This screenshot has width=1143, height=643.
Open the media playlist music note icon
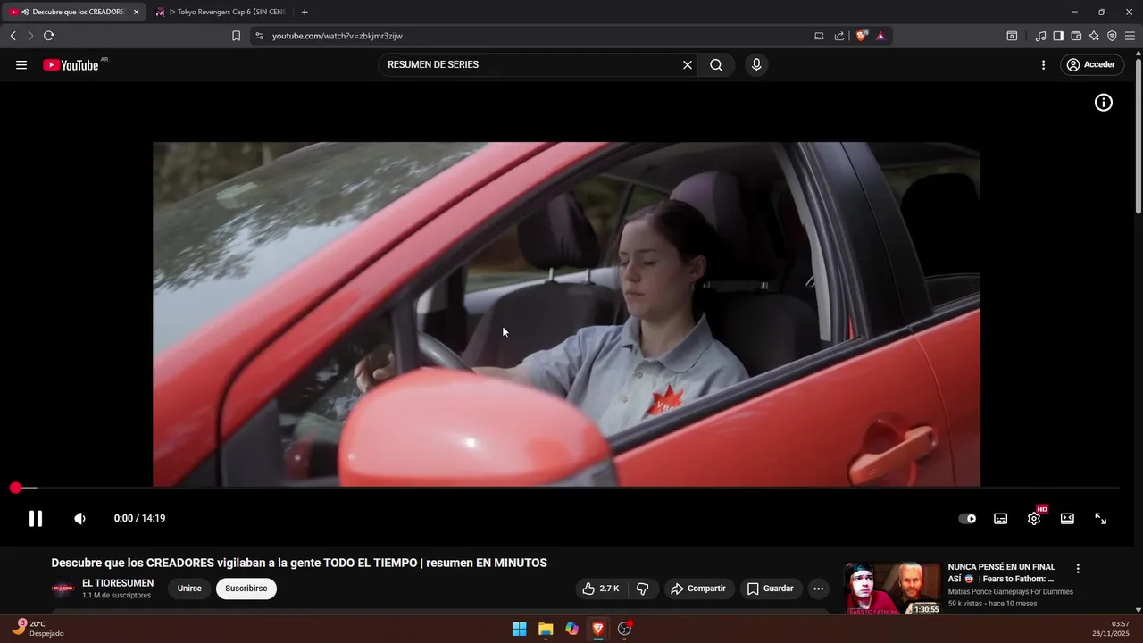tap(1040, 36)
